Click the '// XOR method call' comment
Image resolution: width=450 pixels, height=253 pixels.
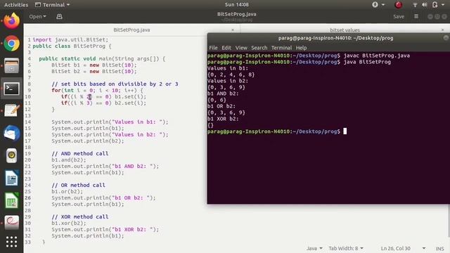(x=80, y=216)
